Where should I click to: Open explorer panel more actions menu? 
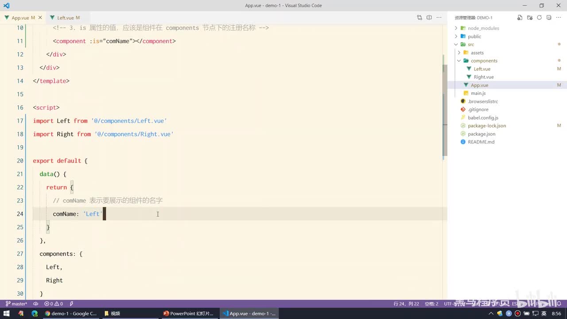[x=559, y=18]
